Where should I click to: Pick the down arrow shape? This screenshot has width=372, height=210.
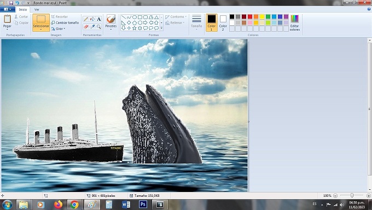click(x=124, y=28)
